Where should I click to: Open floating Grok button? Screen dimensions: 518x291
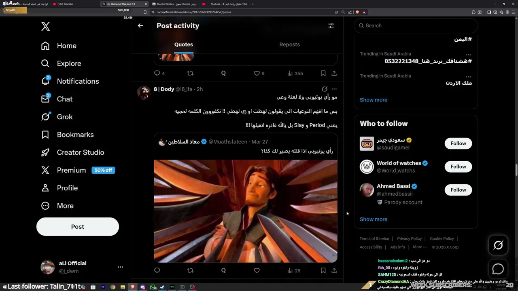pos(498,245)
